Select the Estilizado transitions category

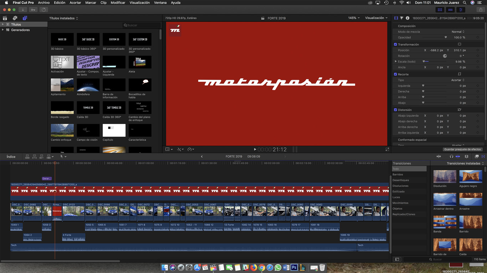409,192
